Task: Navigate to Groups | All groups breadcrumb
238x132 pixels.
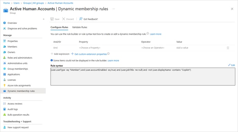Action: (34, 3)
